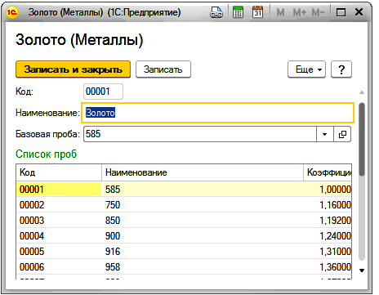The height and width of the screenshot is (295, 379).
Task: Click the Наименование input field
Action: 217,113
